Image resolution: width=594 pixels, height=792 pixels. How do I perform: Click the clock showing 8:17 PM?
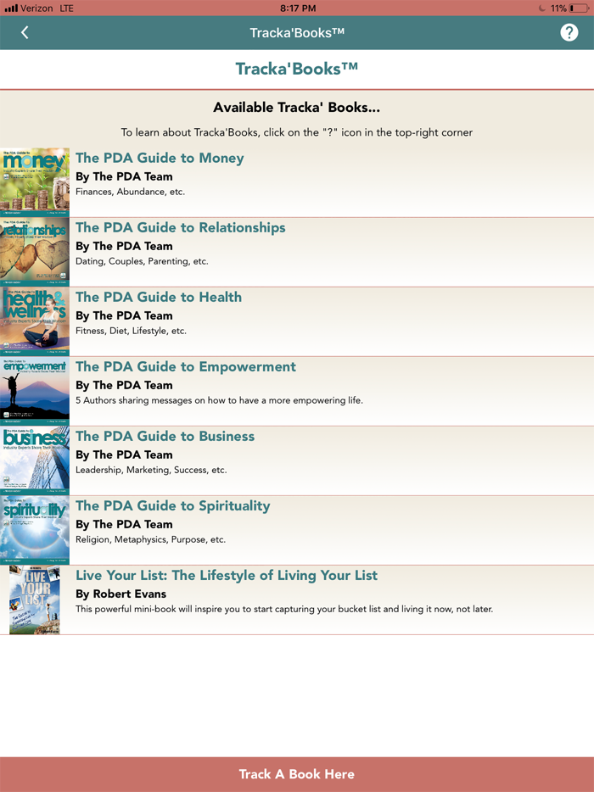pyautogui.click(x=296, y=8)
